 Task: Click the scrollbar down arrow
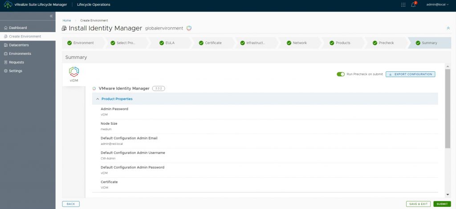click(x=448, y=195)
